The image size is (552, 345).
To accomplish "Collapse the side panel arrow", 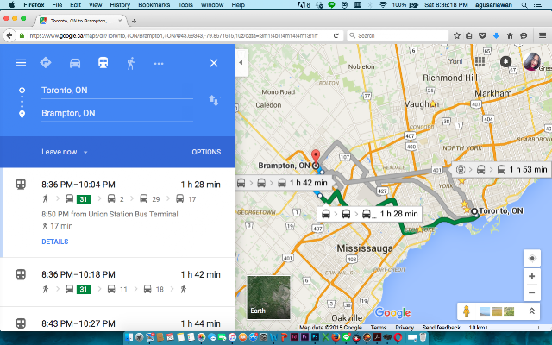I will pyautogui.click(x=241, y=63).
